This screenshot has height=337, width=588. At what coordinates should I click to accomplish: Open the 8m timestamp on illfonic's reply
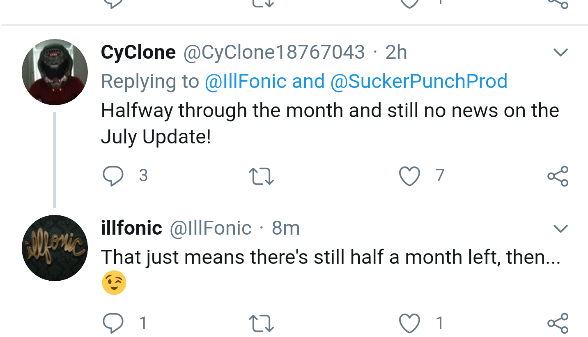coord(286,228)
